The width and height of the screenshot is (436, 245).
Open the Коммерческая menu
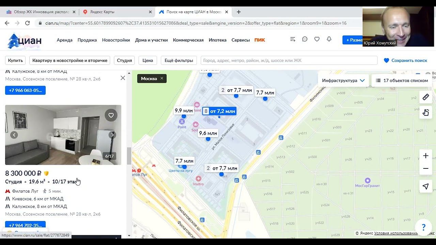[x=188, y=40]
